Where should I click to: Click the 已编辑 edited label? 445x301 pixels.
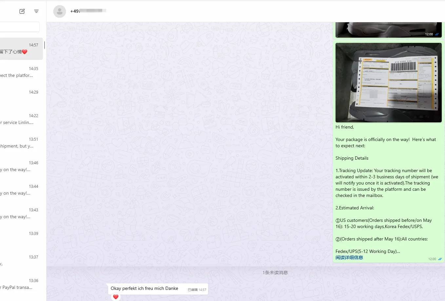click(x=193, y=290)
